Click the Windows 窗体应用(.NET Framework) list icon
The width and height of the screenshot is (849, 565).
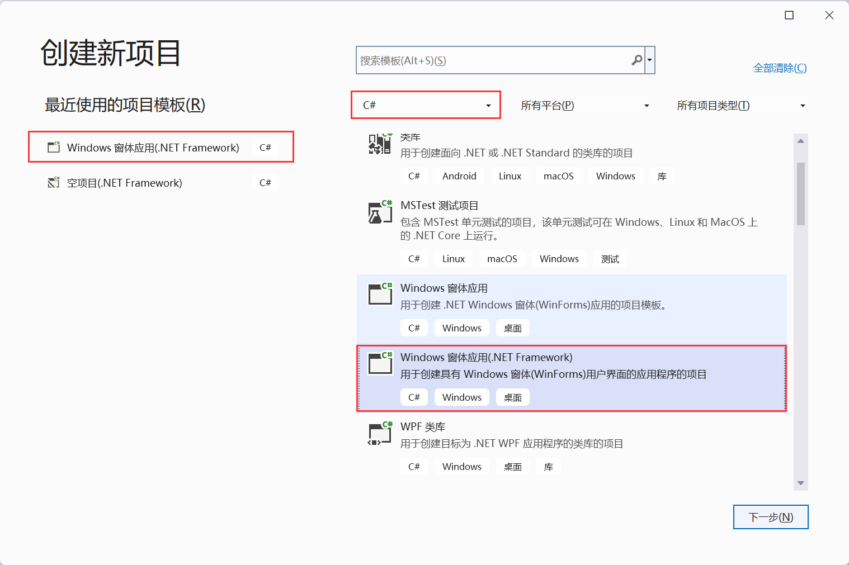click(380, 364)
